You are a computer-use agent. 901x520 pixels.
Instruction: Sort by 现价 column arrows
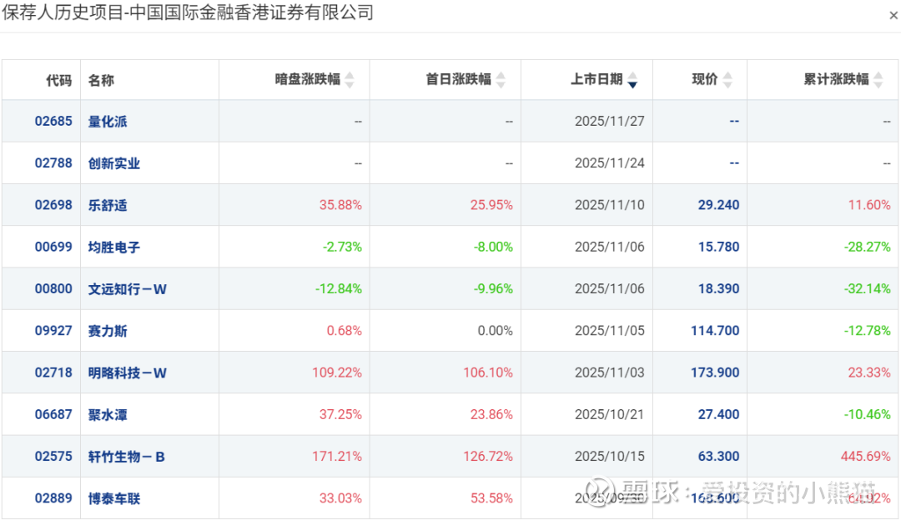[727, 80]
